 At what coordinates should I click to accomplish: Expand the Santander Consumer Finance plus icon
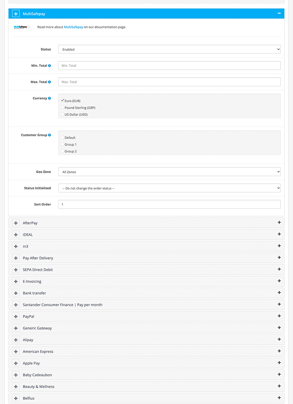click(279, 304)
